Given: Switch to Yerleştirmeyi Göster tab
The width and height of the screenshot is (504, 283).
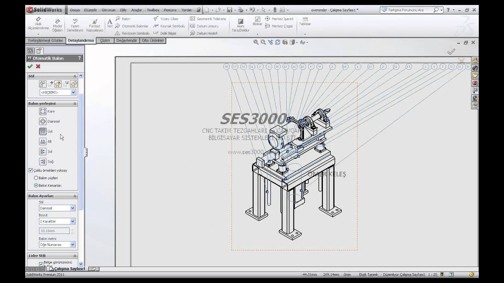Looking at the screenshot, I should click(x=45, y=40).
